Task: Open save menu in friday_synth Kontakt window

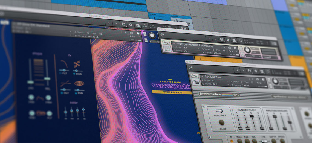Action: 221,40
